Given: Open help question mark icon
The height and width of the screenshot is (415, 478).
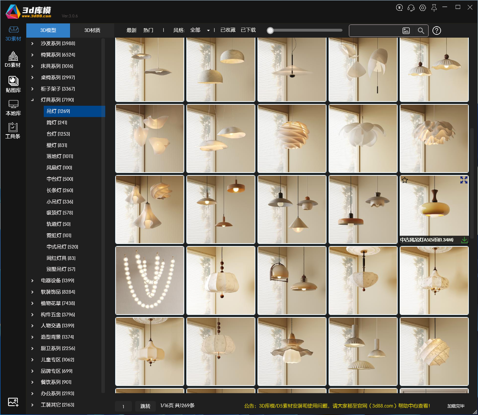Looking at the screenshot, I should click(437, 31).
